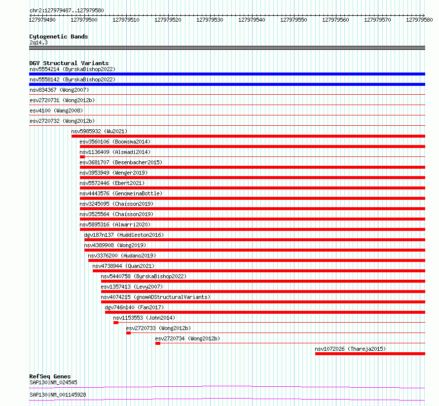Click the DGV Structural Variants track heading
The width and height of the screenshot is (439, 406).
[x=69, y=63]
